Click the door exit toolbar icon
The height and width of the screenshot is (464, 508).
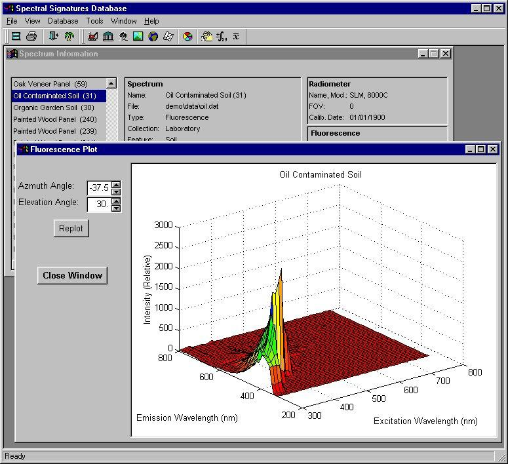[54, 36]
